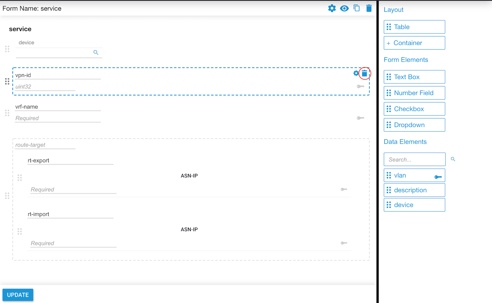The image size is (492, 303).
Task: Click the copy form icon
Action: [357, 8]
